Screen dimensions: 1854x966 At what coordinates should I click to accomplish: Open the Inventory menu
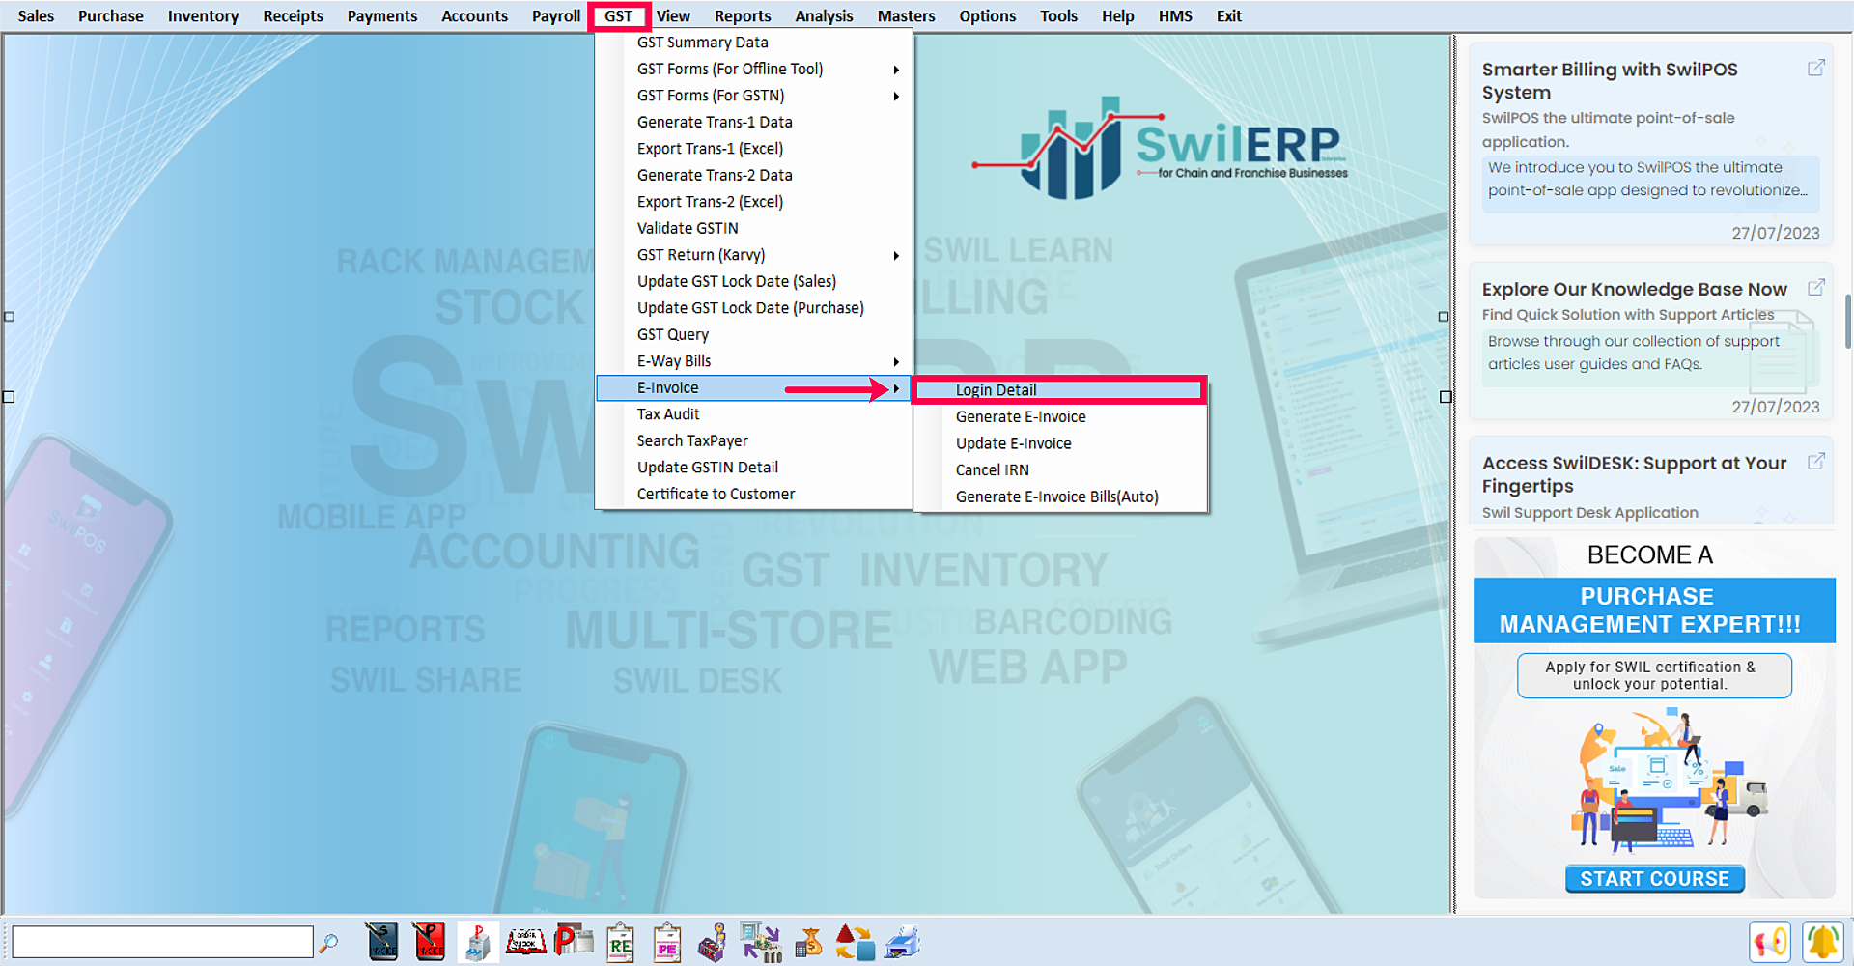[203, 15]
